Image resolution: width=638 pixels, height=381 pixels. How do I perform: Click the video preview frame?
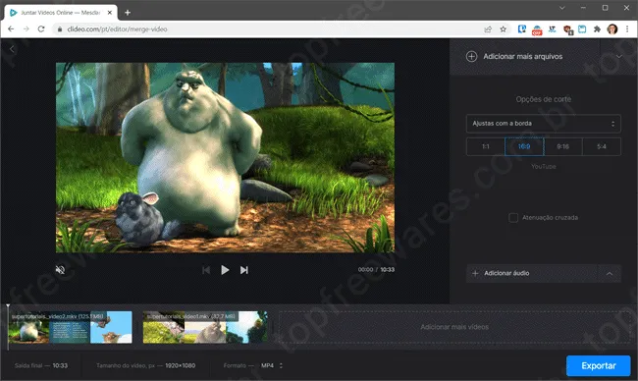[225, 157]
